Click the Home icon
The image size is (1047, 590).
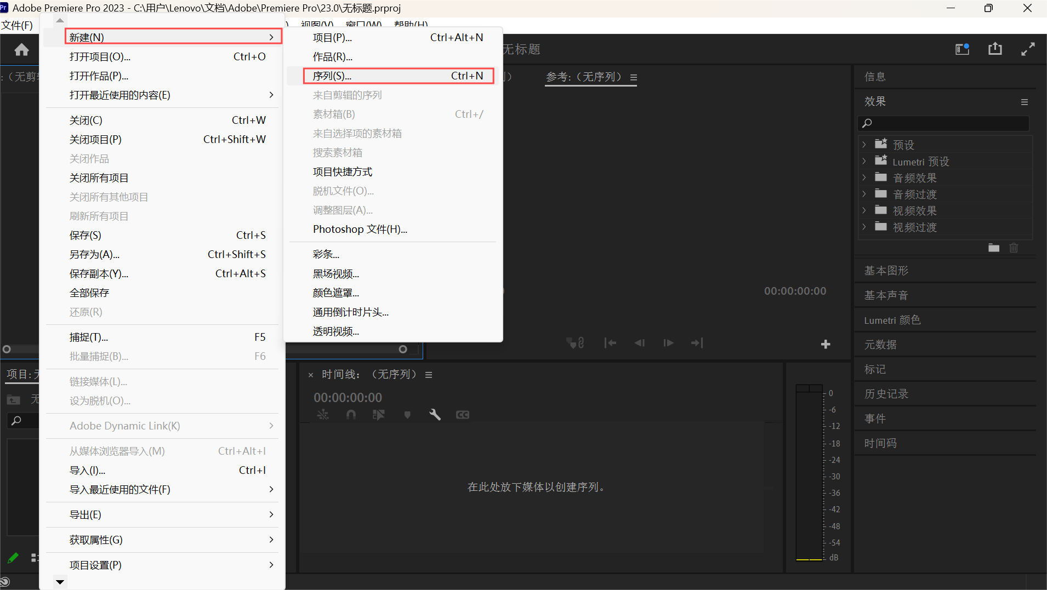tap(22, 50)
